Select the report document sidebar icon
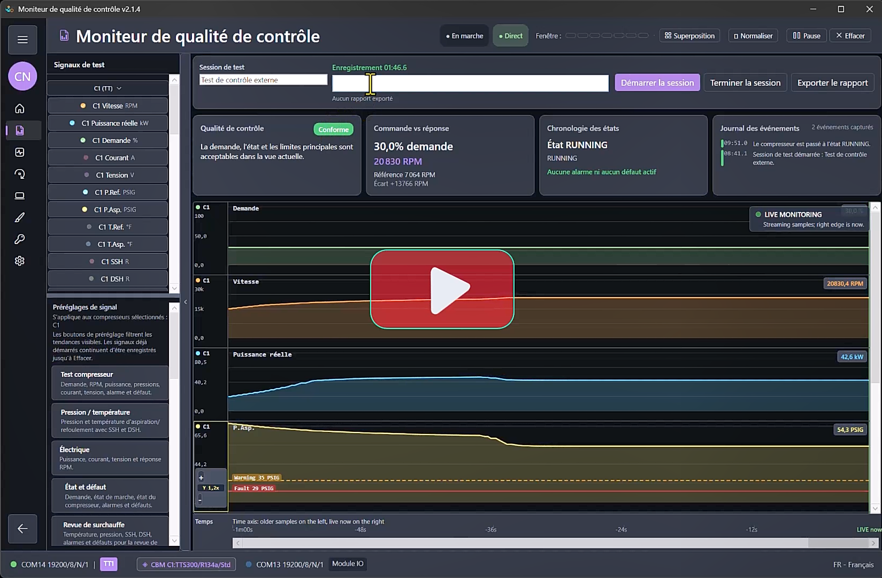 coord(20,131)
